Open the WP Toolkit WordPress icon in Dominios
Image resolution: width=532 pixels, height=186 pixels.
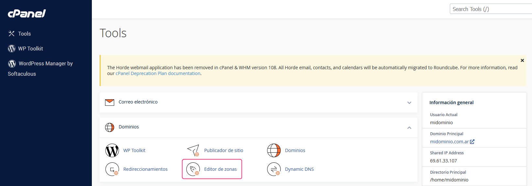[112, 150]
